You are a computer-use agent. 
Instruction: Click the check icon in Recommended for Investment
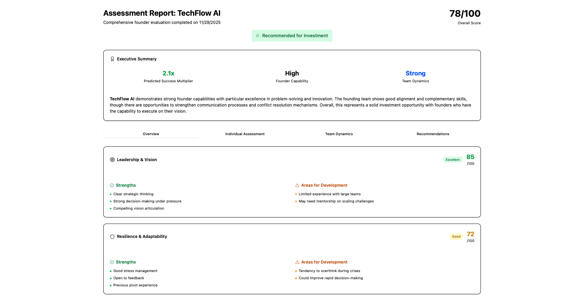coord(258,36)
